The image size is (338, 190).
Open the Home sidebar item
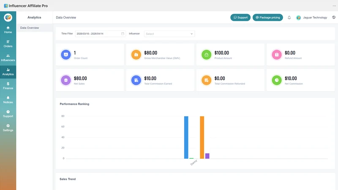(x=8, y=30)
